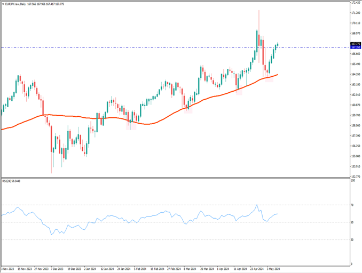362x273 pixels.
Task: Click the 167.350 horizontal line price label
Action: click(x=355, y=47)
